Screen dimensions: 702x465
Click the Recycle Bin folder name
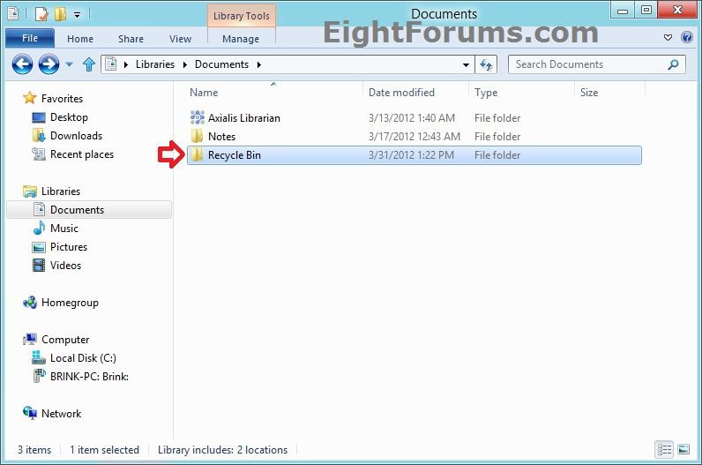[235, 155]
